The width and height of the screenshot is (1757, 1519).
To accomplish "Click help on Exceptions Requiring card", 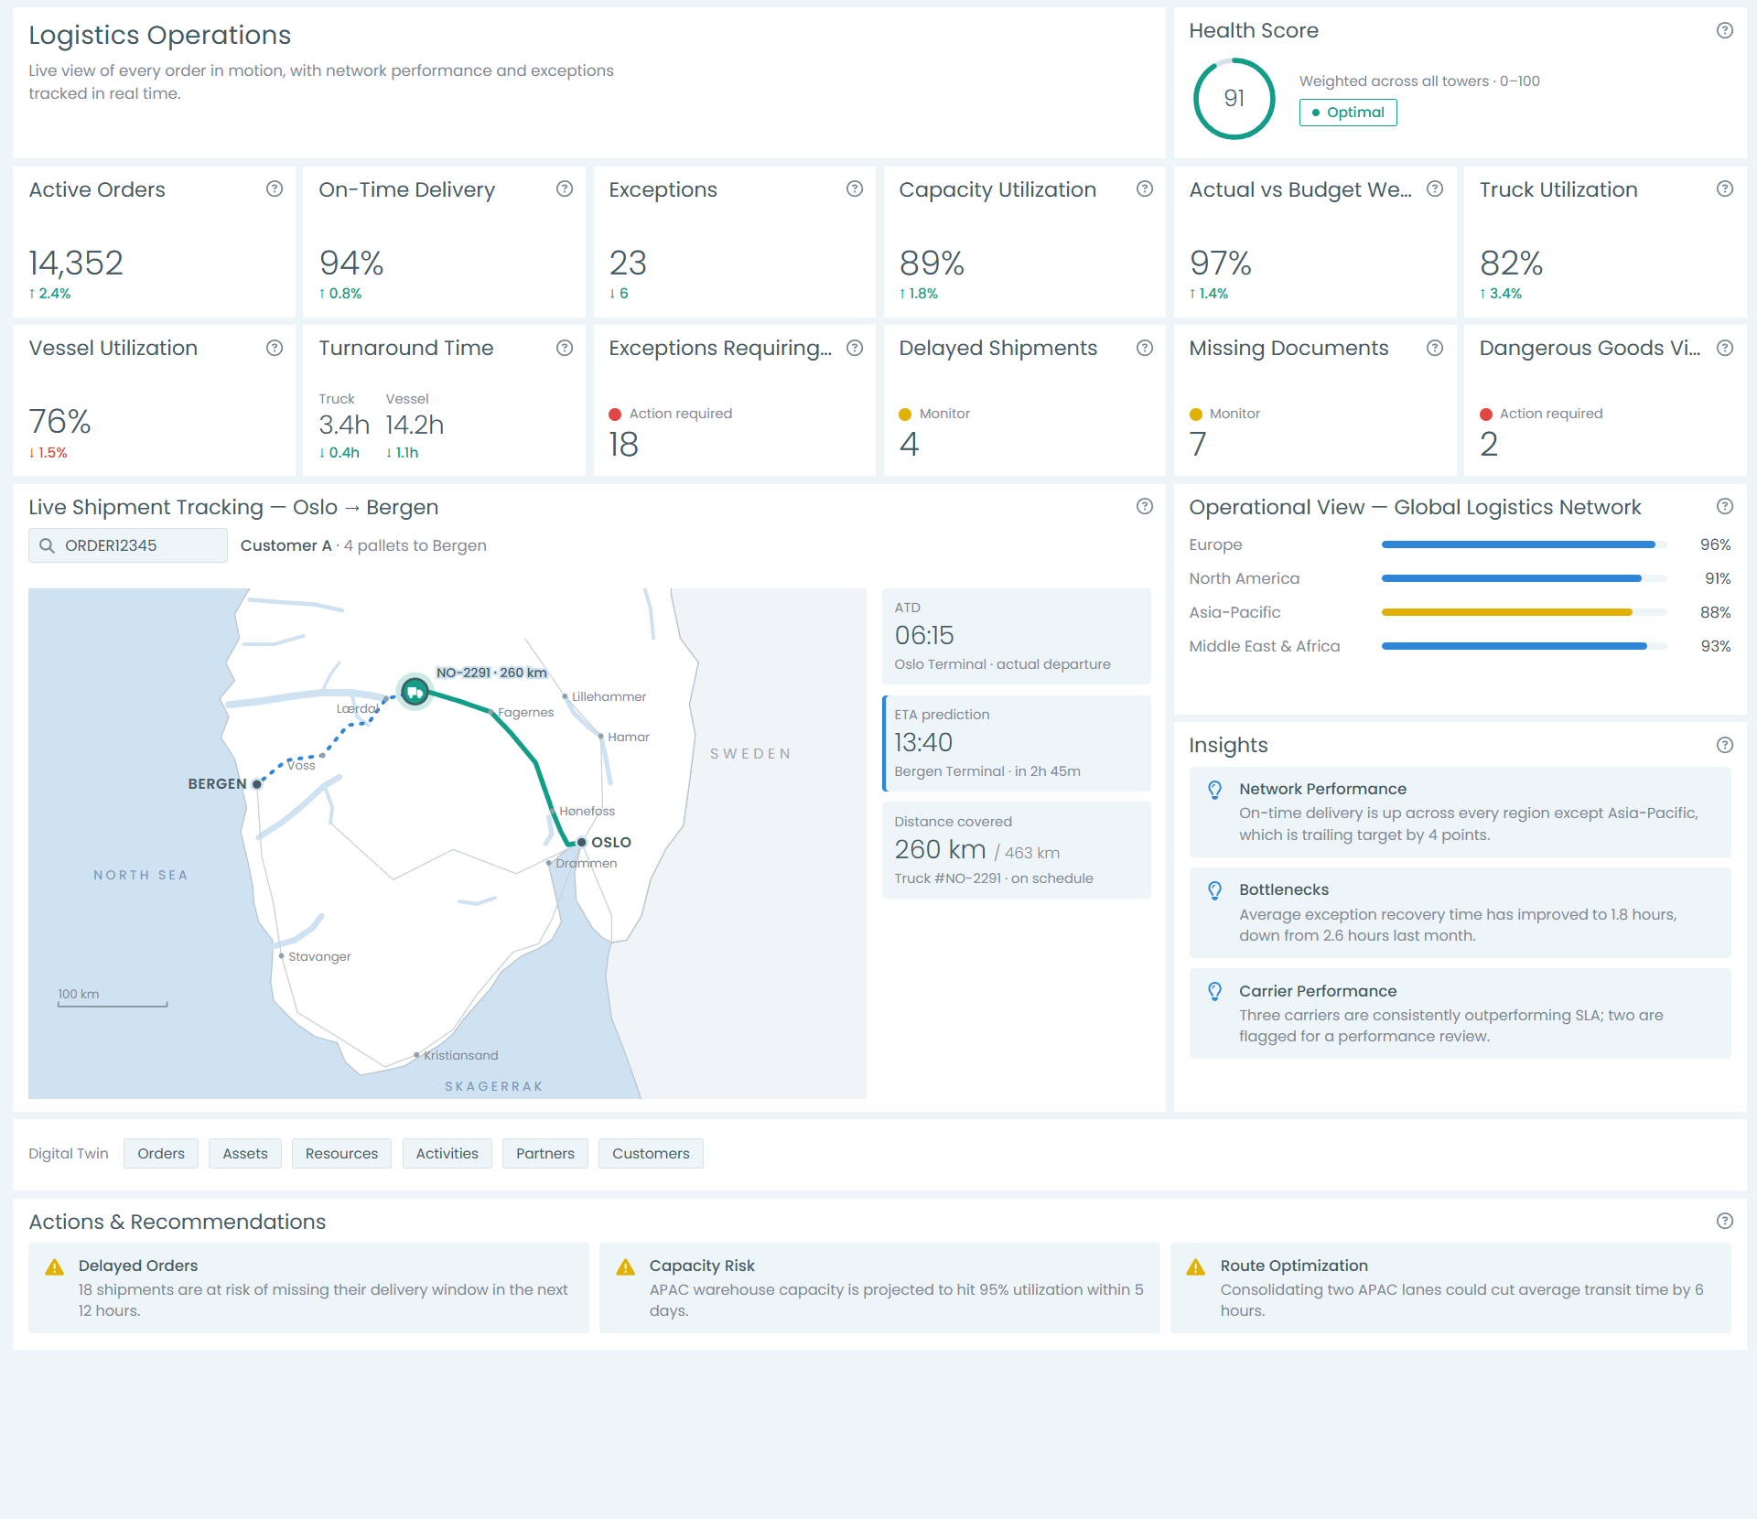I will tap(855, 348).
